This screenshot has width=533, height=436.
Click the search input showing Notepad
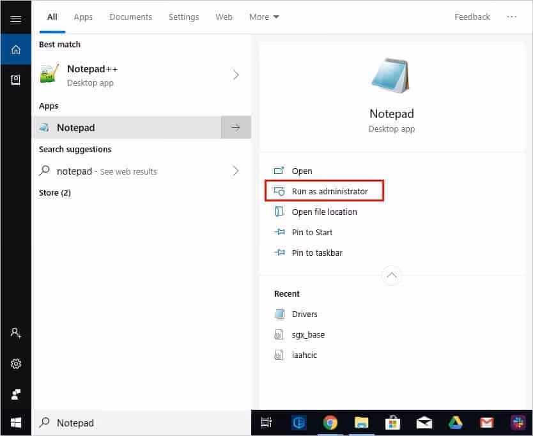(x=77, y=423)
